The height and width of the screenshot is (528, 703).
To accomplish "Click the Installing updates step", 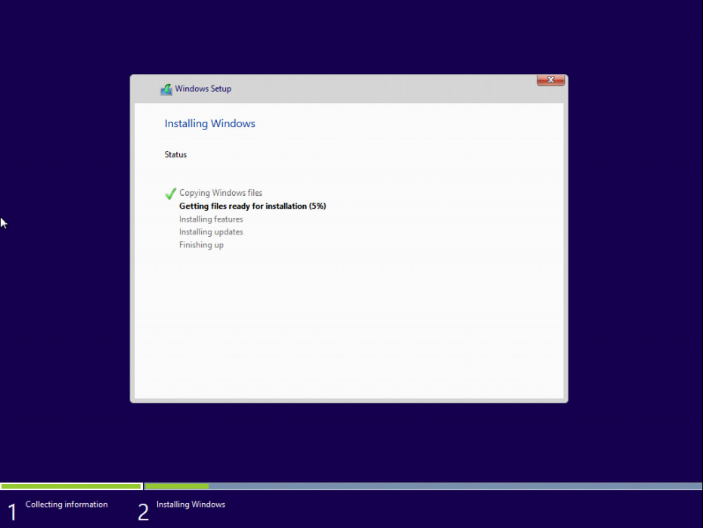I will pyautogui.click(x=211, y=232).
